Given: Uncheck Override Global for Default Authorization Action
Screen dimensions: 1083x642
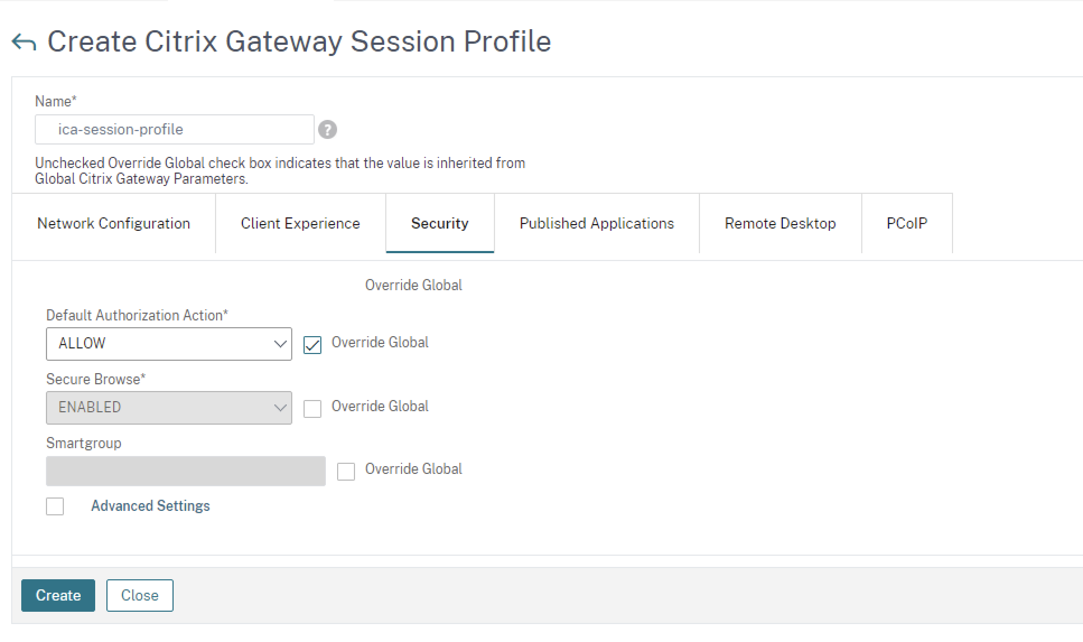Looking at the screenshot, I should [x=312, y=345].
